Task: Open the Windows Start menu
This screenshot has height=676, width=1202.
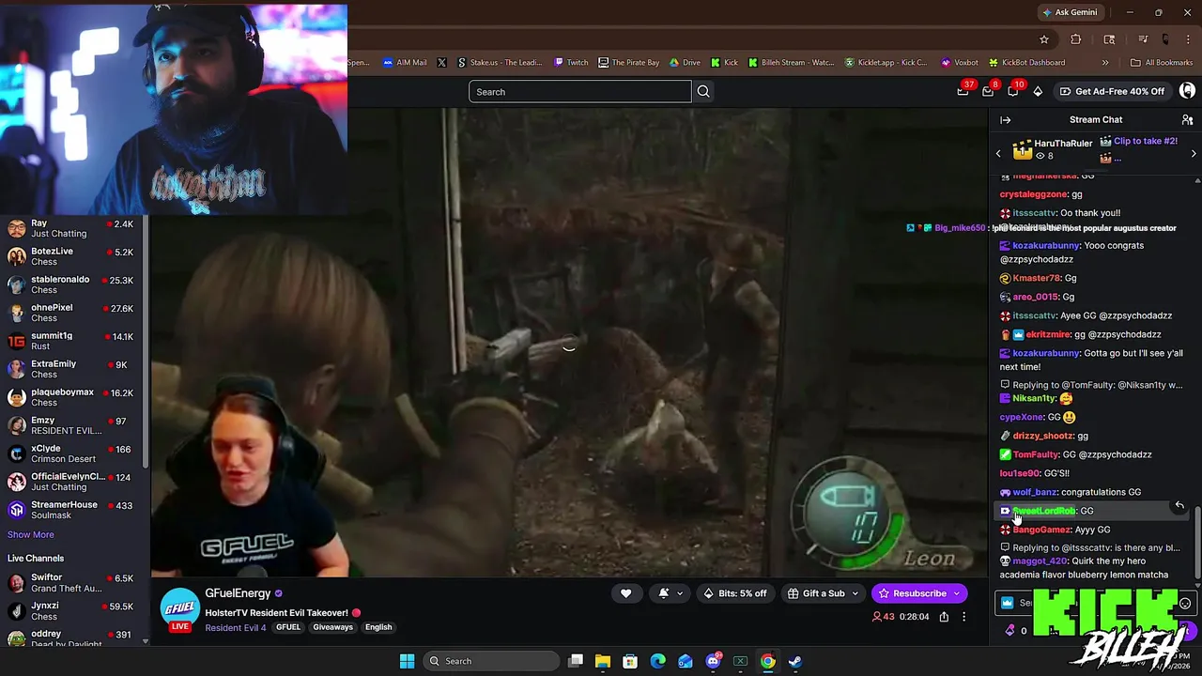Action: (407, 661)
